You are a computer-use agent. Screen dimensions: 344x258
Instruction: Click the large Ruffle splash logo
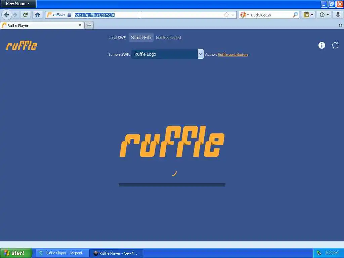pos(172,141)
